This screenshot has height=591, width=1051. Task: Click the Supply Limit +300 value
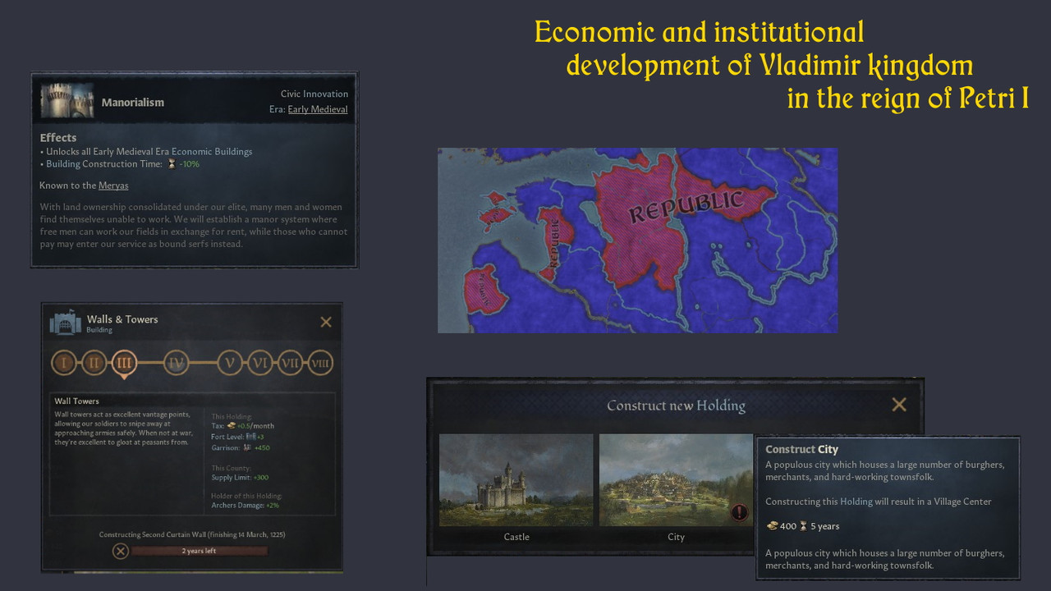coord(261,477)
